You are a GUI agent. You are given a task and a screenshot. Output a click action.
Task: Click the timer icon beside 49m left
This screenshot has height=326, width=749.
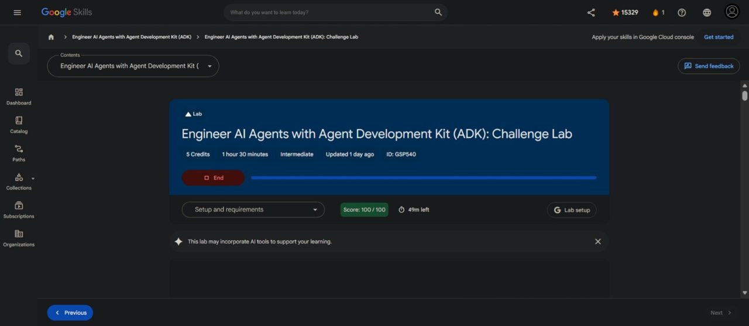401,210
